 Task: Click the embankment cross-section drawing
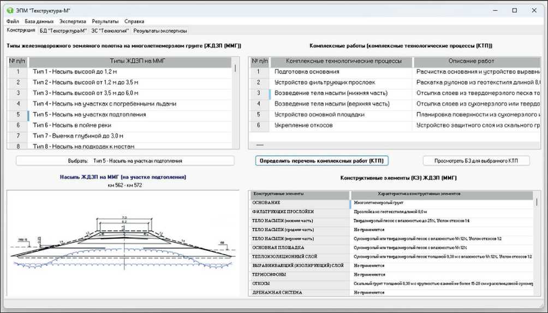point(123,243)
